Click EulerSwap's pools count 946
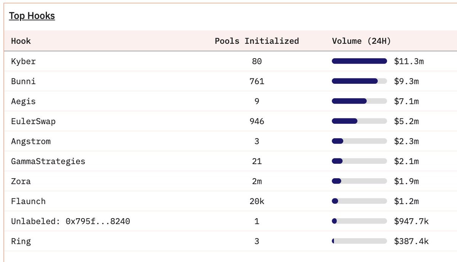The image size is (457, 262). click(257, 121)
